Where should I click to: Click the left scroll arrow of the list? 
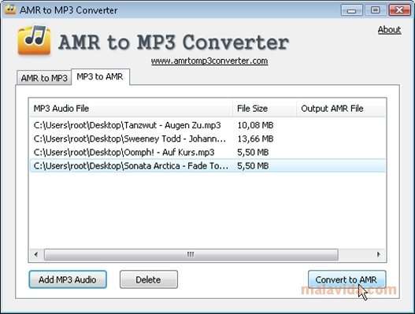coord(36,254)
